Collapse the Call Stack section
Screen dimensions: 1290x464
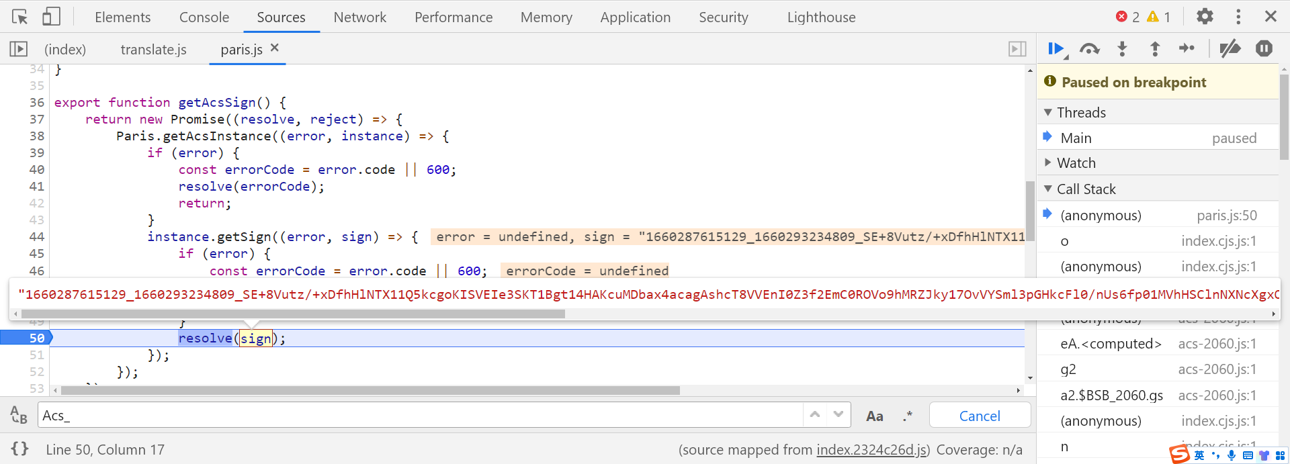(1158, 189)
